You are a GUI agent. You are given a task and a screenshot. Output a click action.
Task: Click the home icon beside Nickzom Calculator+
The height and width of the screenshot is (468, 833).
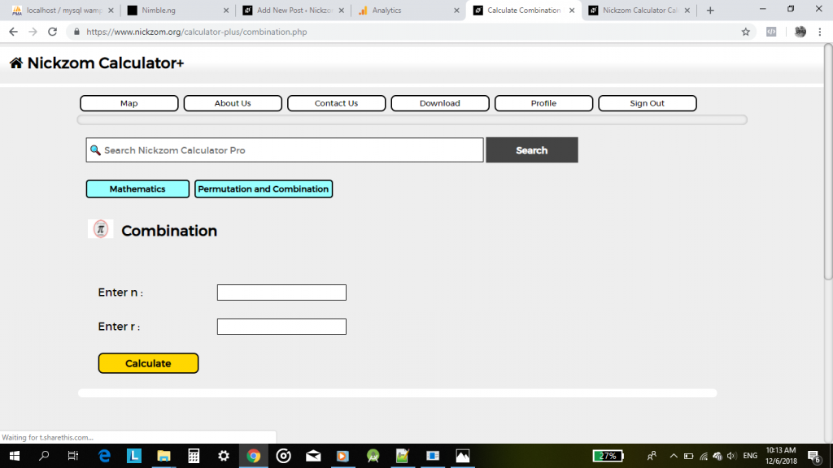[16, 63]
